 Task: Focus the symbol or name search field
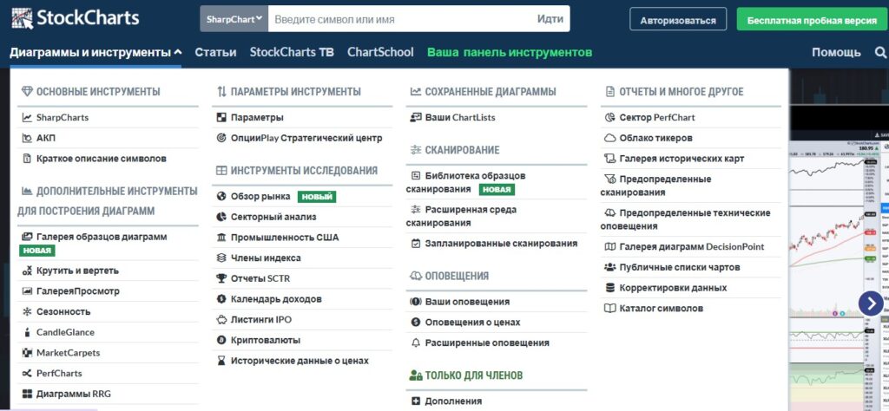399,19
